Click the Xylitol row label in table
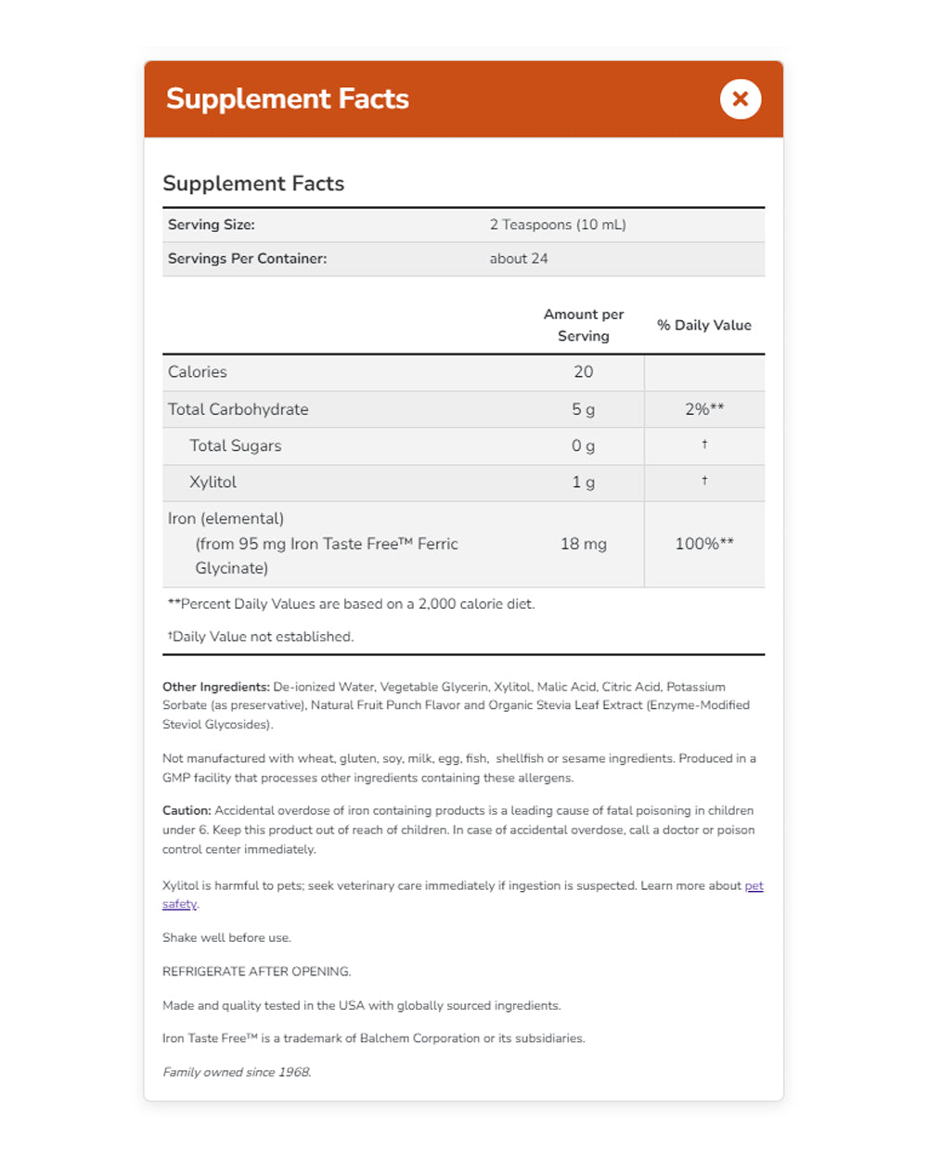928x1161 pixels. [x=213, y=483]
